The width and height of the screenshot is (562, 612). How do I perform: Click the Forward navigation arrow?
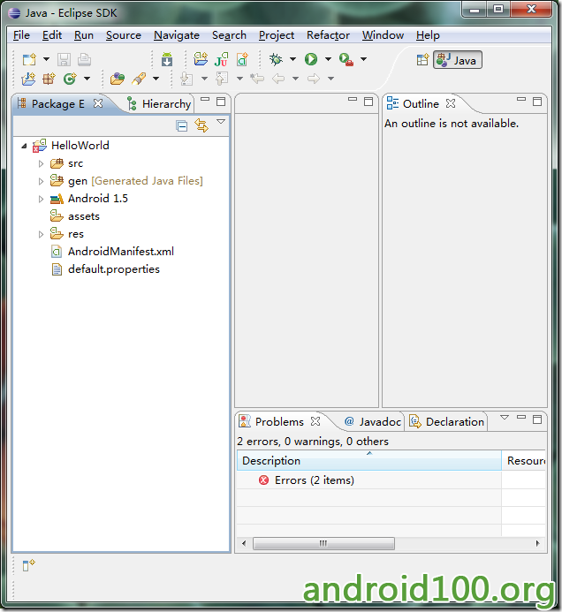[x=314, y=79]
